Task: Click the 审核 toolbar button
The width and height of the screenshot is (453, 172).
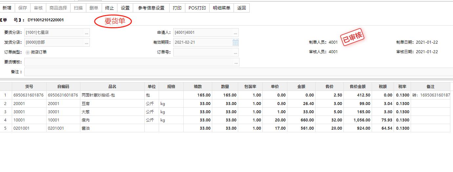Action: coord(38,8)
